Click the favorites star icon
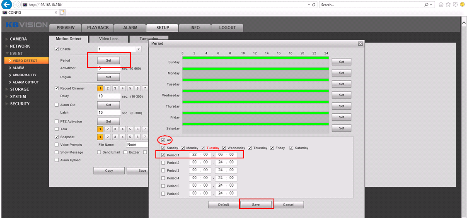 (x=448, y=5)
